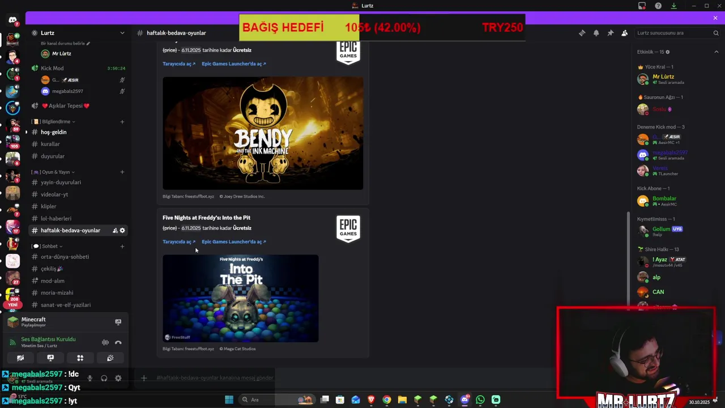This screenshot has height=408, width=725.
Task: Open the inbox icon in title bar
Action: (642, 6)
